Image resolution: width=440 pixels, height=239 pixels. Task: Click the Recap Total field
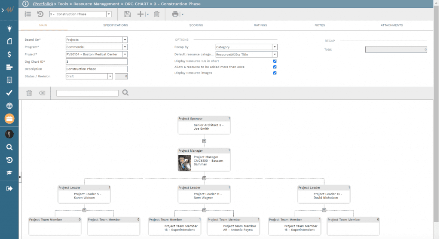tap(396, 49)
